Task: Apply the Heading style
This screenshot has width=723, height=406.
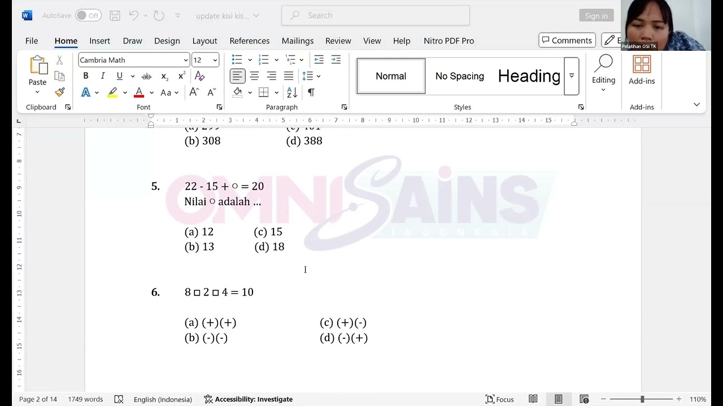Action: 529,76
